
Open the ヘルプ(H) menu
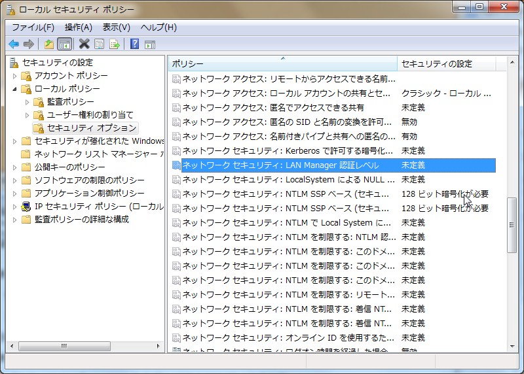tap(159, 27)
